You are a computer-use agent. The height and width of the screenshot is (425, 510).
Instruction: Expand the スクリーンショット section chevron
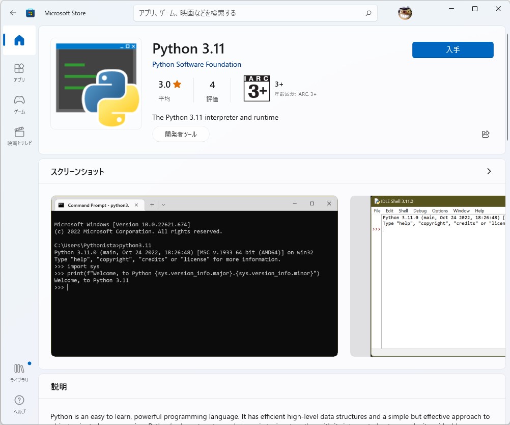[x=489, y=172]
